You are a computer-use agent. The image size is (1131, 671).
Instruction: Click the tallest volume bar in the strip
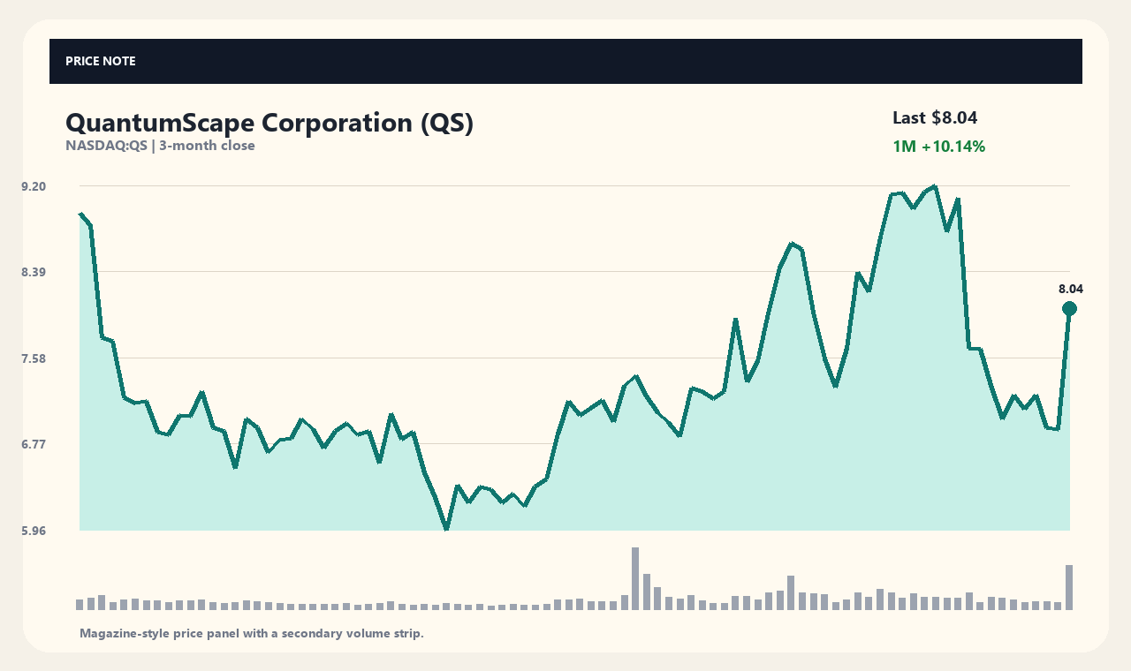point(635,578)
